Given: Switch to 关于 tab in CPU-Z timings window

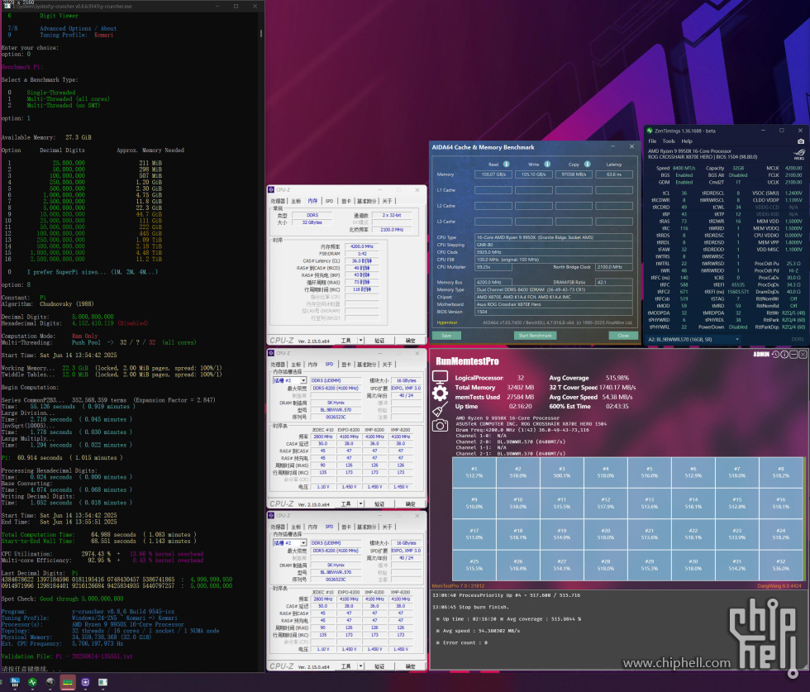Looking at the screenshot, I should coord(388,201).
